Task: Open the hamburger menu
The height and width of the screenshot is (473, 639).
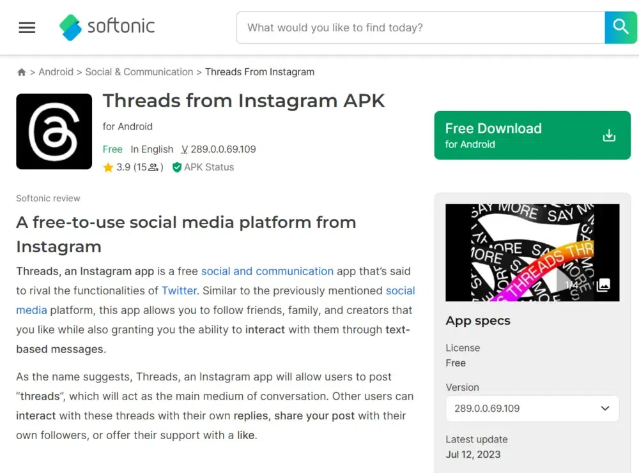Action: pos(27,27)
